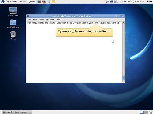This screenshot has height=114, width=153.
Task: Switch to the second workspace
Action: [146, 112]
